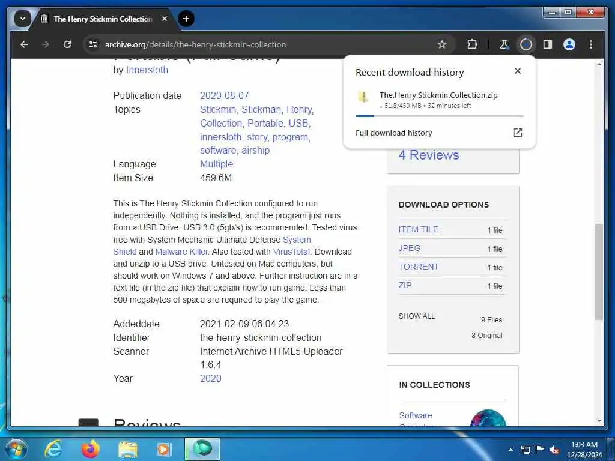615x461 pixels.
Task: Open the Innersloth creator link
Action: coord(147,70)
